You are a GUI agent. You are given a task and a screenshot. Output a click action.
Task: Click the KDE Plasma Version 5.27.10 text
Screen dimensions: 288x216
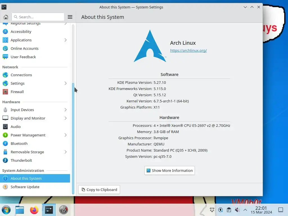(x=142, y=82)
